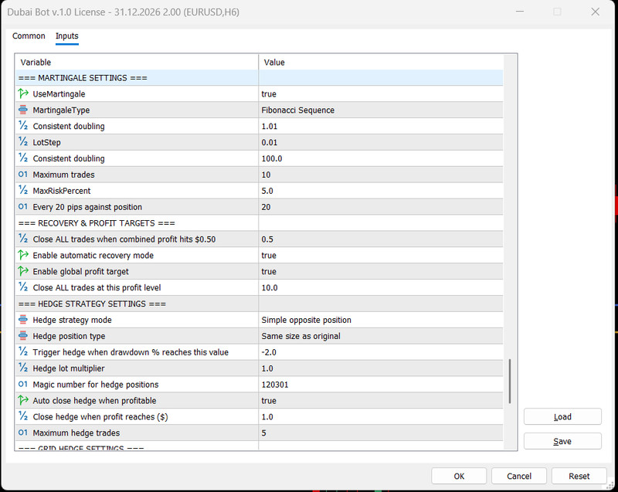Screen dimensions: 618x492
Task: Click the Hedge strategy mode enum icon
Action: click(x=23, y=320)
